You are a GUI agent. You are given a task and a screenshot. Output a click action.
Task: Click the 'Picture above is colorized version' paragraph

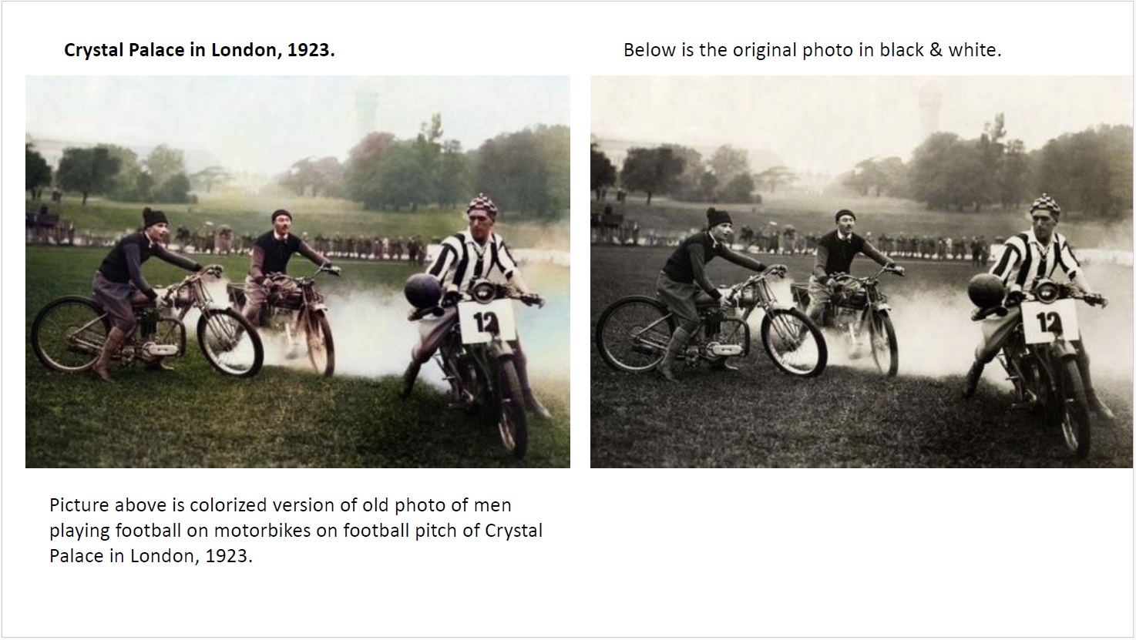[x=295, y=531]
